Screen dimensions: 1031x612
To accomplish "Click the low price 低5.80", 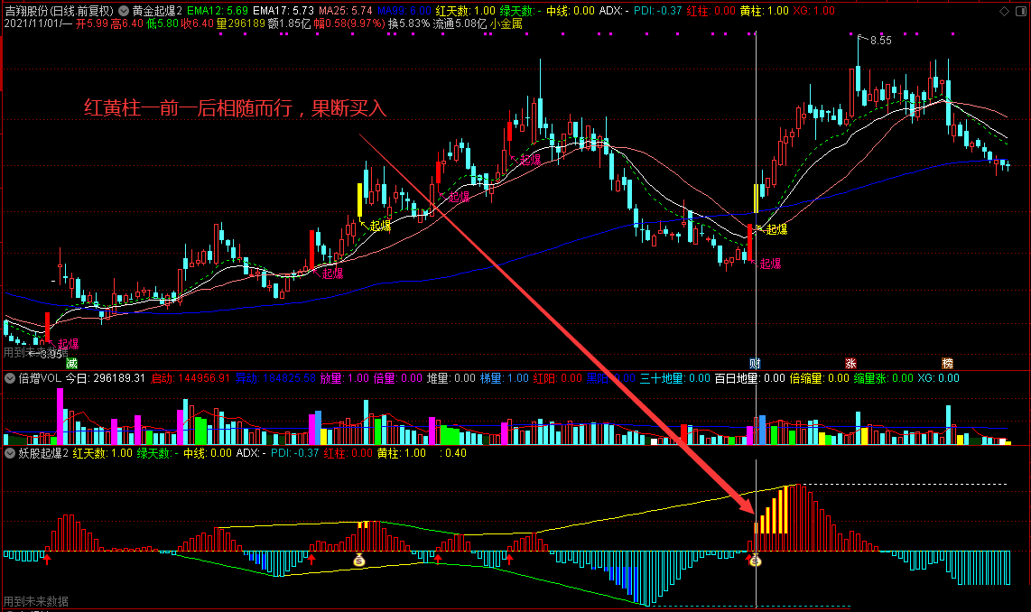I will pos(162,23).
